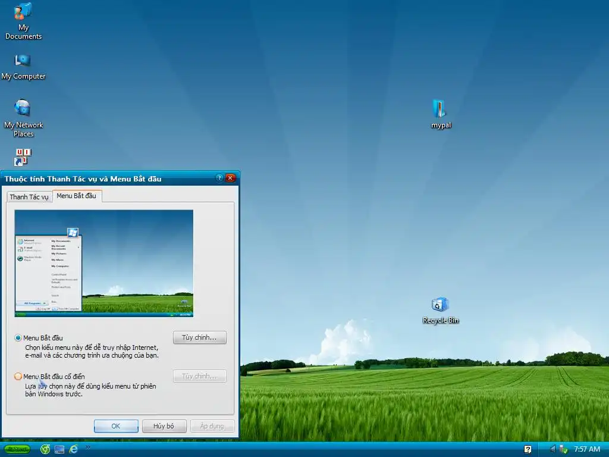The height and width of the screenshot is (457, 609).
Task: Click the Safely Remove Hardware tray icon
Action: click(x=564, y=449)
